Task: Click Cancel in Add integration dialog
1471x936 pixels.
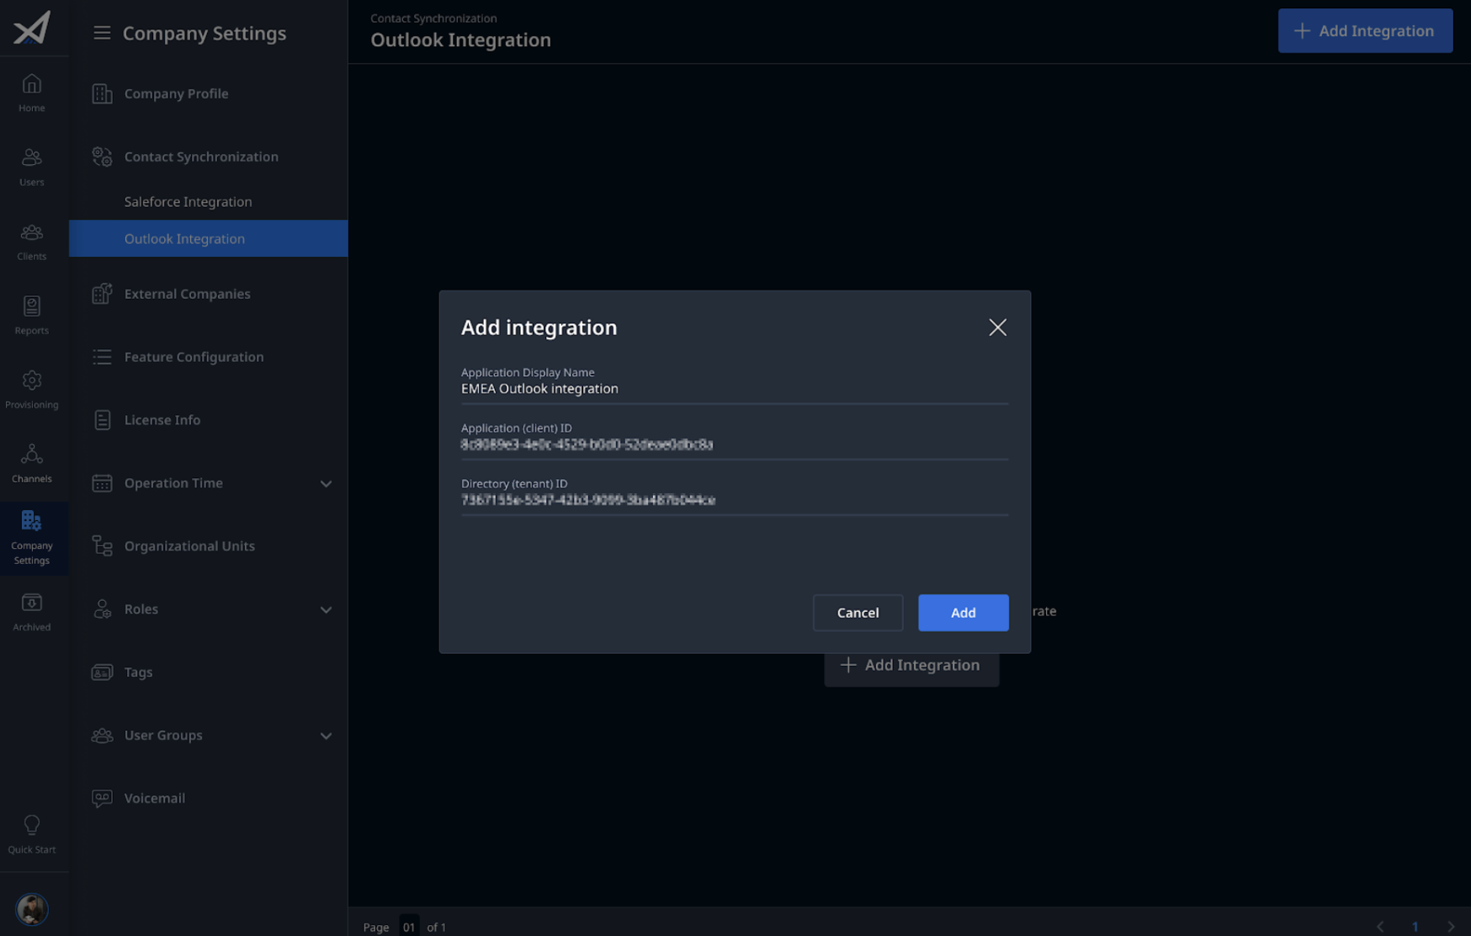Action: 858,613
